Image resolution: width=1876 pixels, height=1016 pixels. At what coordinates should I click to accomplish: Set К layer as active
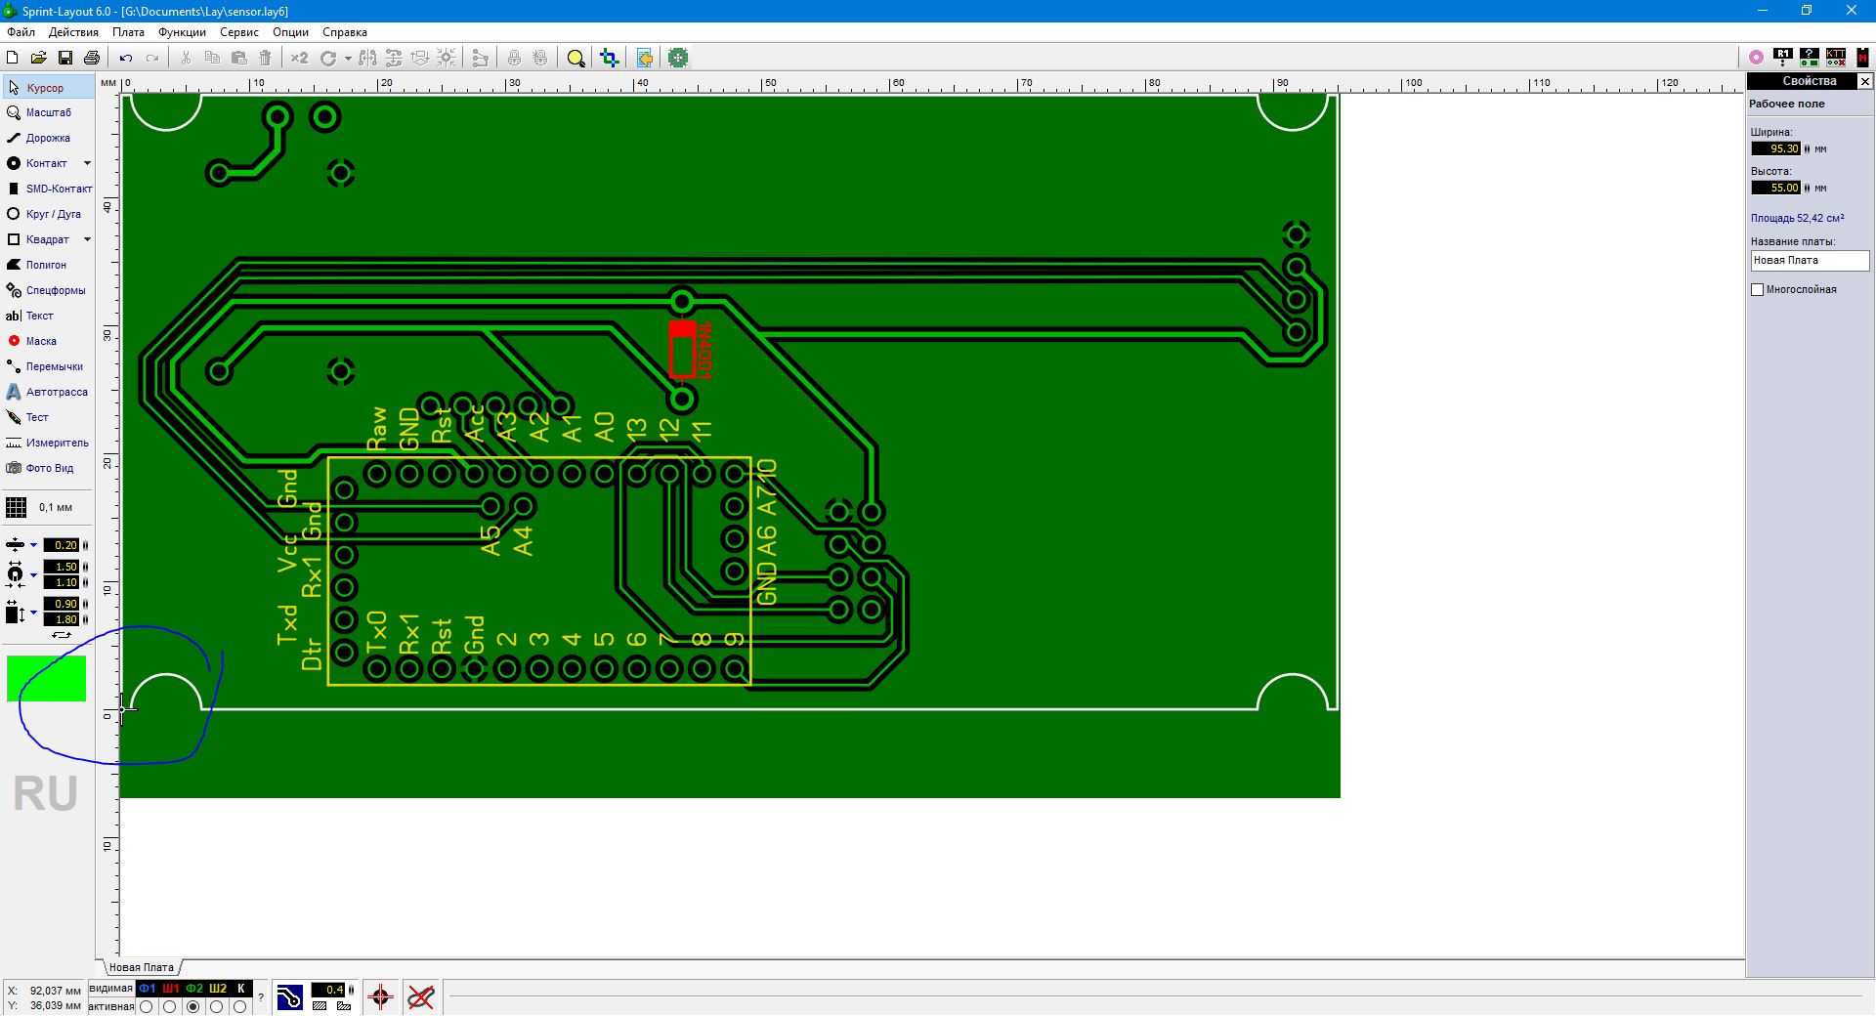tap(240, 1006)
